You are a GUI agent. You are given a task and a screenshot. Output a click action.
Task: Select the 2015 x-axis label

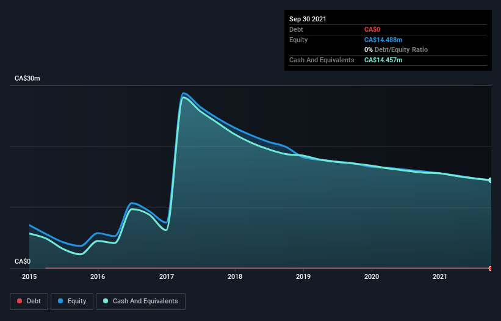(29, 276)
